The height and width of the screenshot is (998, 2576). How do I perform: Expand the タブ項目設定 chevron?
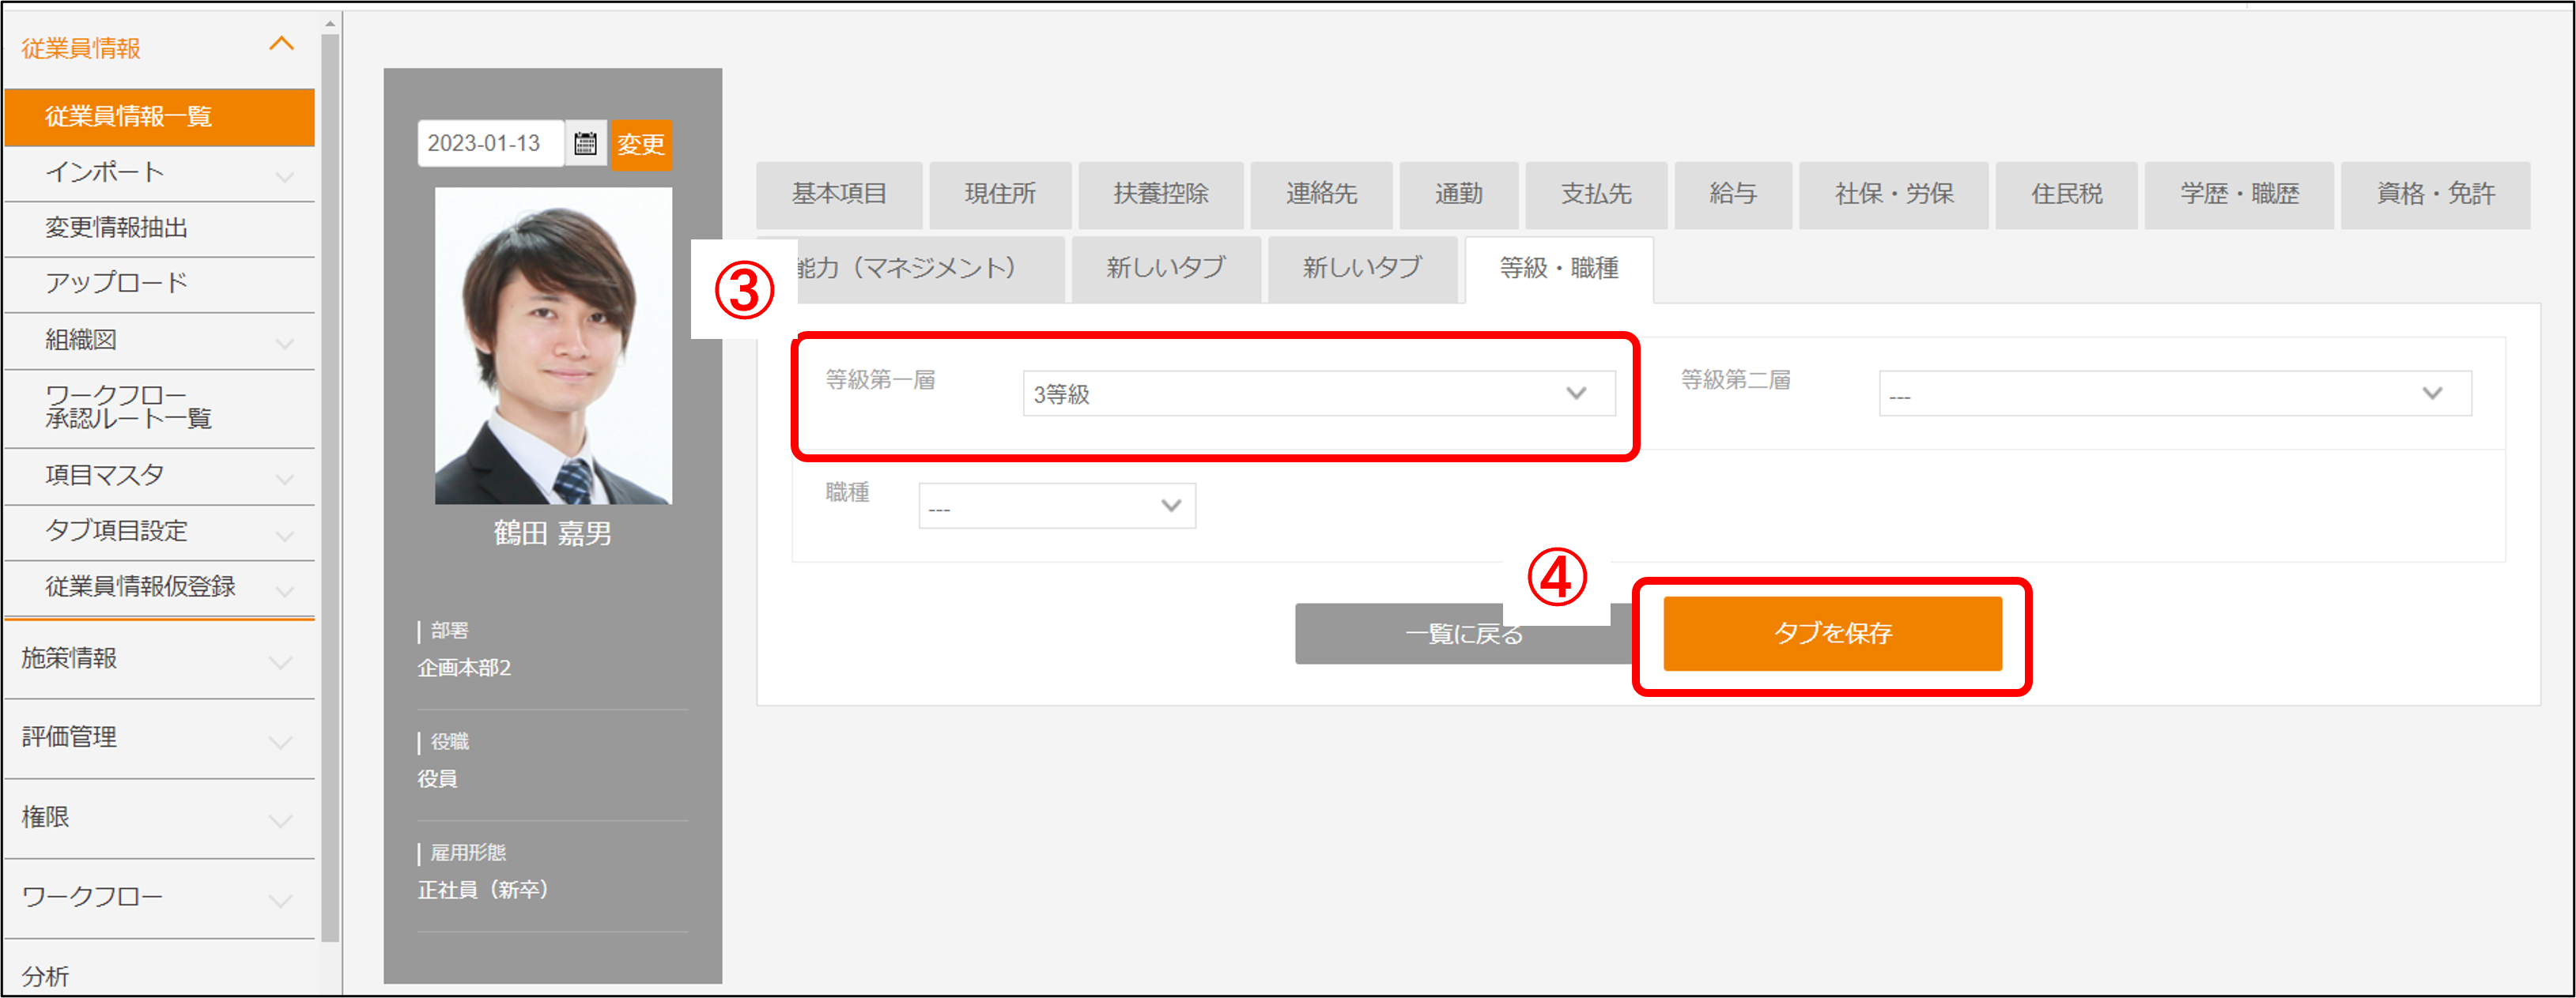tap(284, 536)
